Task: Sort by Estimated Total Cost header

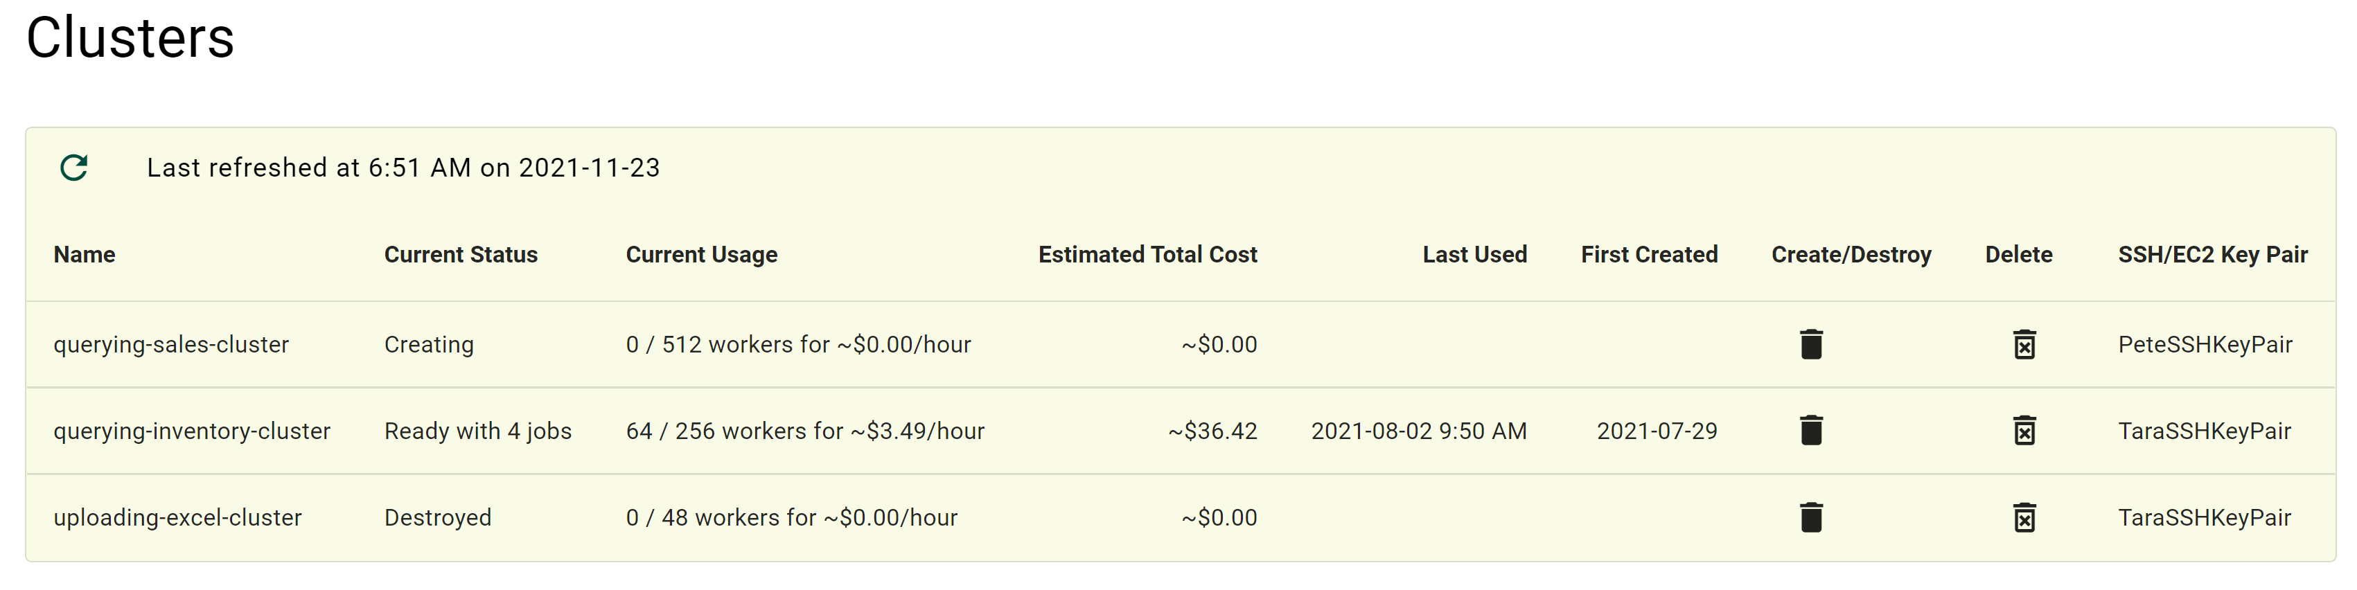Action: (1147, 254)
